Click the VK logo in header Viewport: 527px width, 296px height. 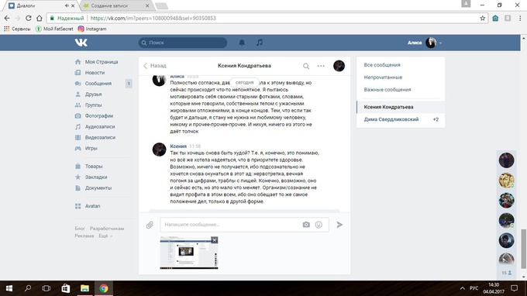81,43
